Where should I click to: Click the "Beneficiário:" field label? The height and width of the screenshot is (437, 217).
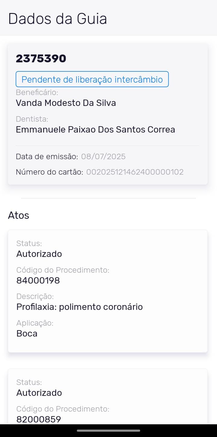point(37,92)
